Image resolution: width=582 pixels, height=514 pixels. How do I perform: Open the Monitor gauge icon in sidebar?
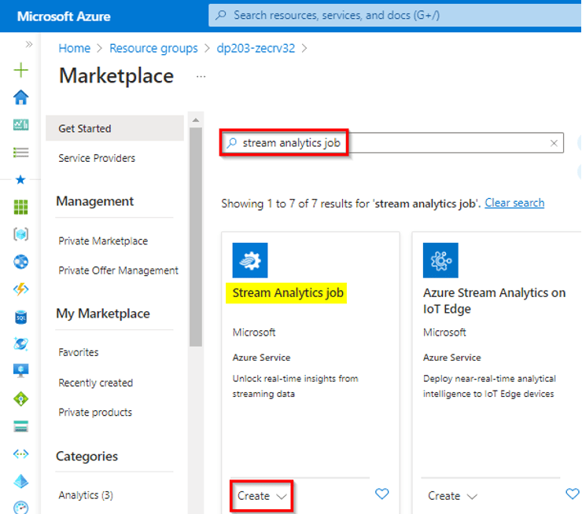[x=20, y=507]
